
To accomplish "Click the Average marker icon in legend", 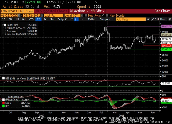I will 5,31.
